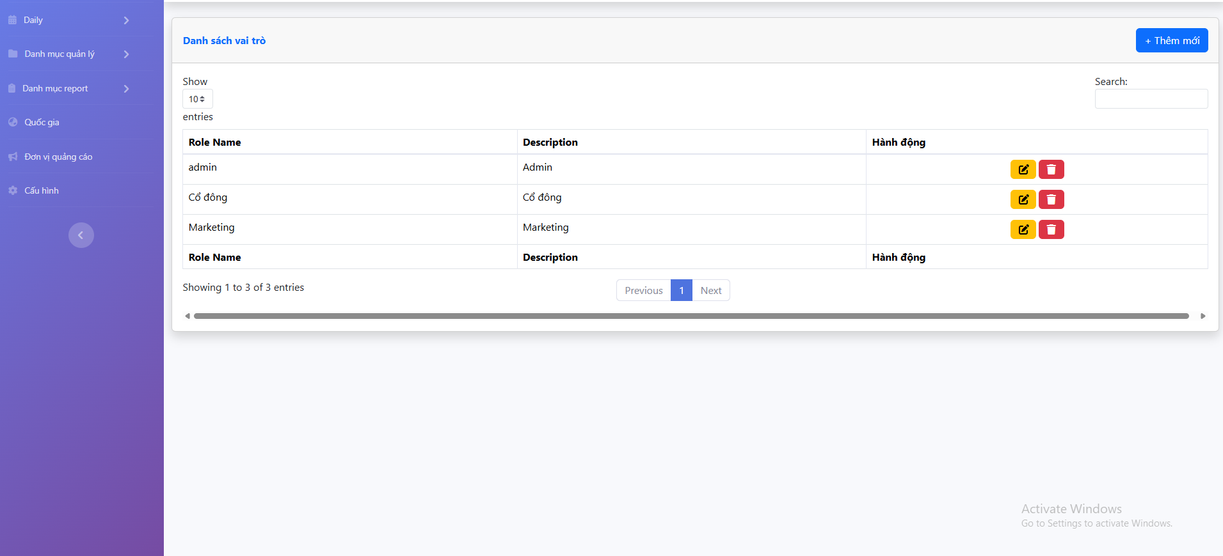
Task: Click the horizontal table scrollbar
Action: tap(691, 316)
